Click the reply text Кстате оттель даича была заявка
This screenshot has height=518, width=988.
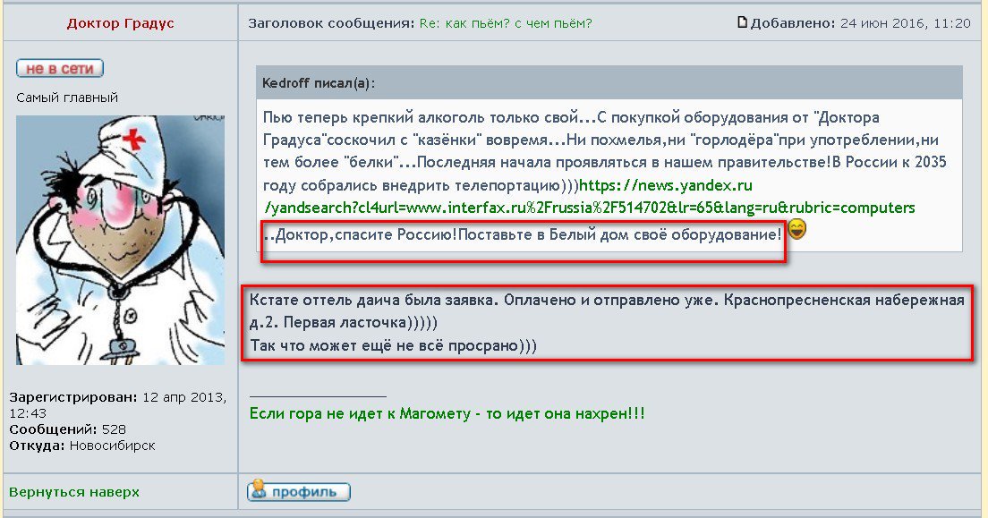pos(375,300)
